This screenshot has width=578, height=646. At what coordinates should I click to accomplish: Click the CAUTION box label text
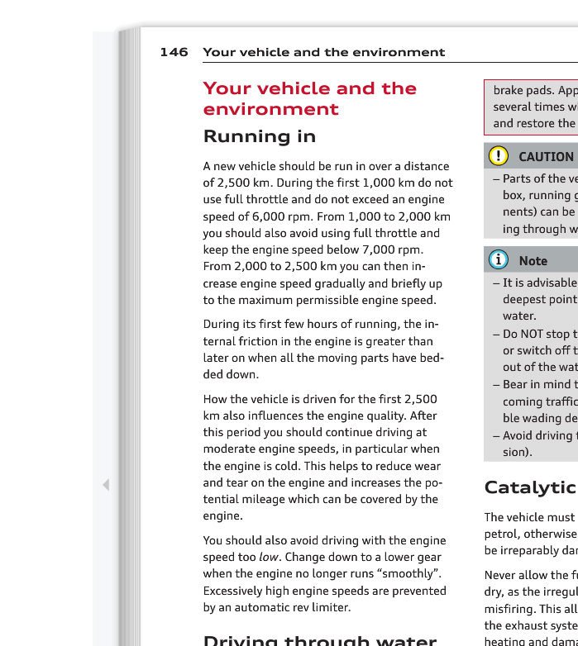[546, 156]
